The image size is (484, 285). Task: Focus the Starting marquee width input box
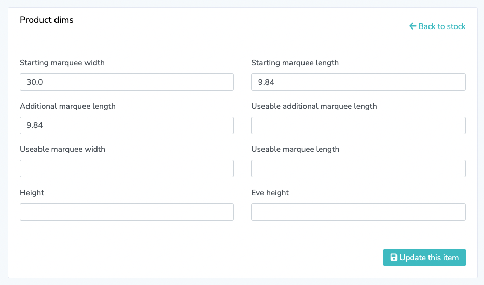click(x=127, y=82)
